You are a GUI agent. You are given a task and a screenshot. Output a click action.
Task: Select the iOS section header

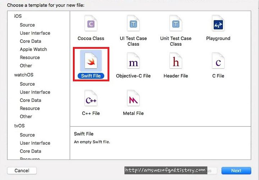click(18, 16)
